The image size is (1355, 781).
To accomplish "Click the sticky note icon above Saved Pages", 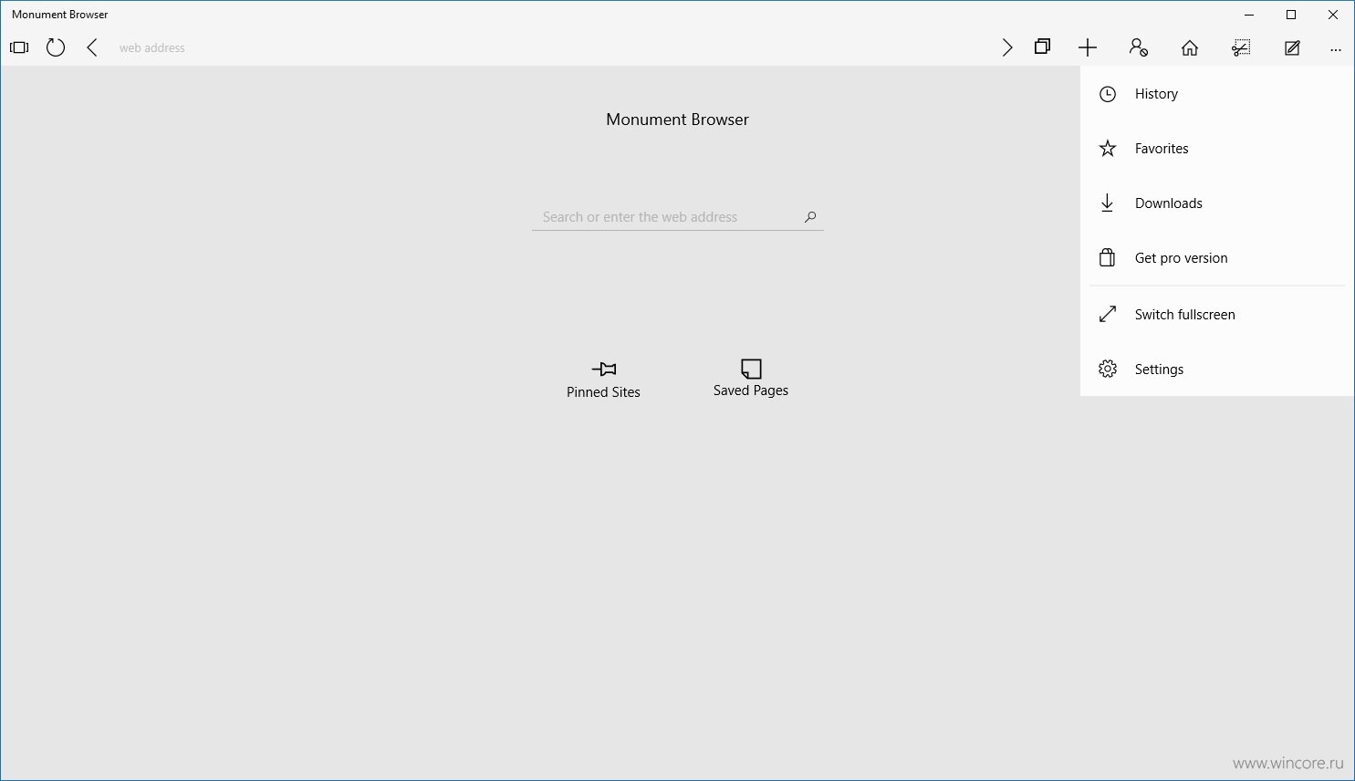I will 751,369.
